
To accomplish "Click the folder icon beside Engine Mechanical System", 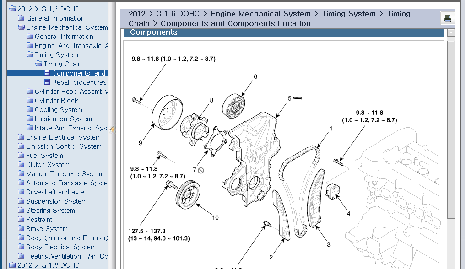I will [21, 27].
